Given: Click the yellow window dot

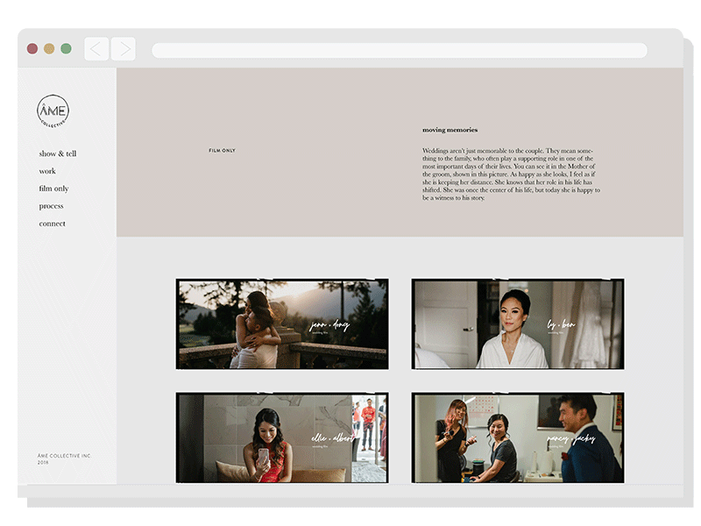Looking at the screenshot, I should coord(49,49).
